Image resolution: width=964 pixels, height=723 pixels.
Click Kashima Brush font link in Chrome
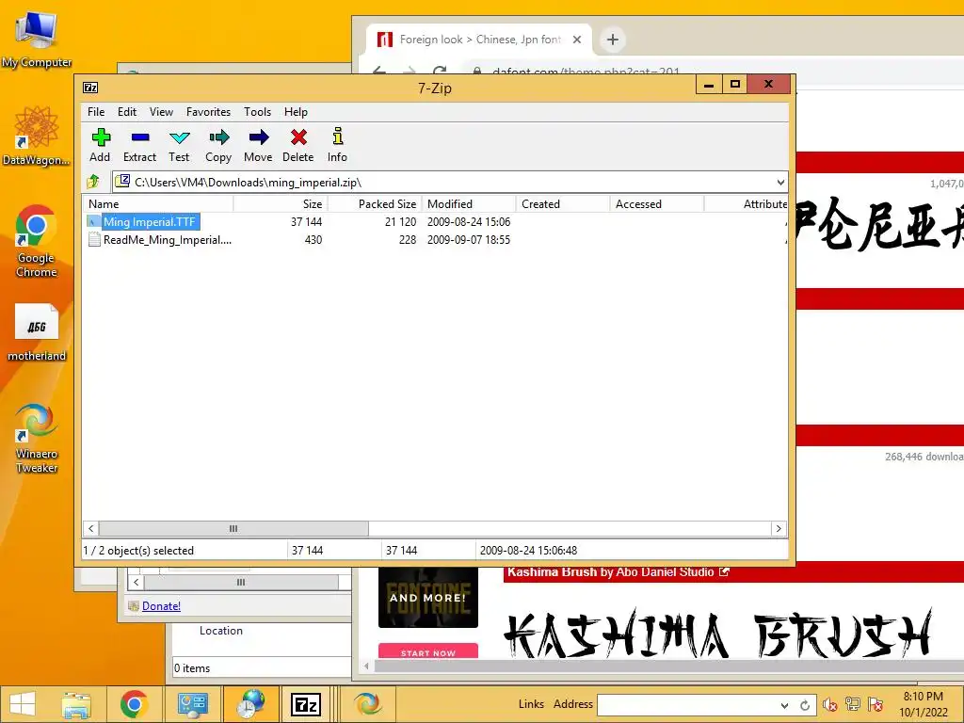550,572
